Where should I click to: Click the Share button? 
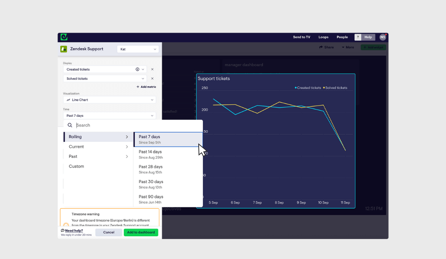pos(326,47)
